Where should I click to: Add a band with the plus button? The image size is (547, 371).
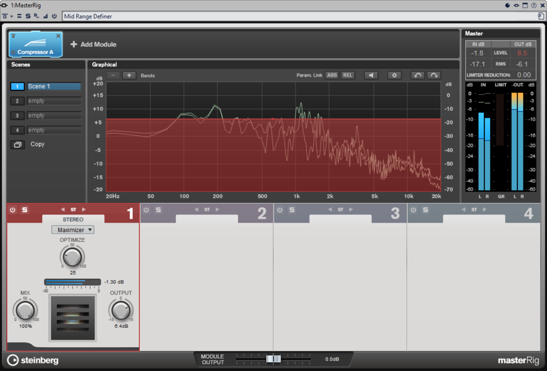129,75
